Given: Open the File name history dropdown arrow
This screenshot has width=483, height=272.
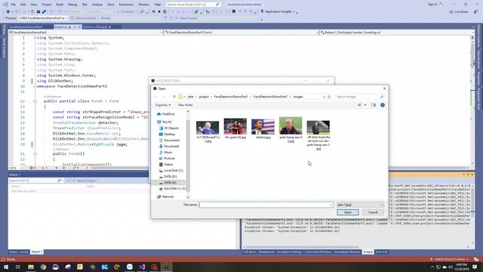Looking at the screenshot, I should tap(331, 205).
